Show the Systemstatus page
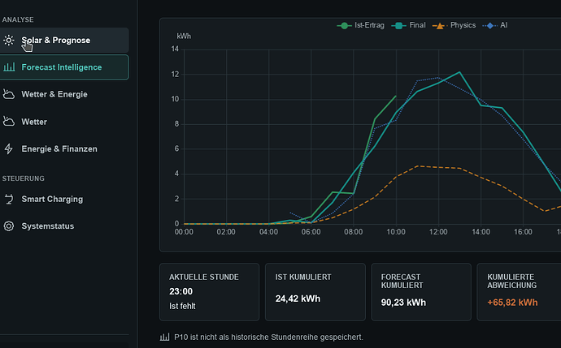This screenshot has height=348, width=561. coord(48,226)
